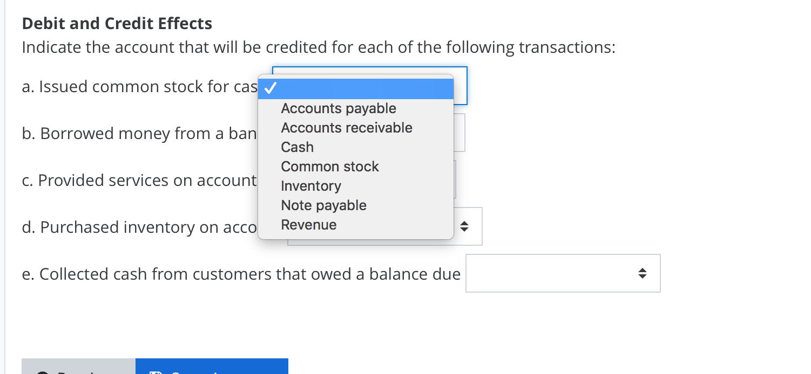811x374 pixels.
Task: Click the blue submit button with document icon
Action: point(212,369)
